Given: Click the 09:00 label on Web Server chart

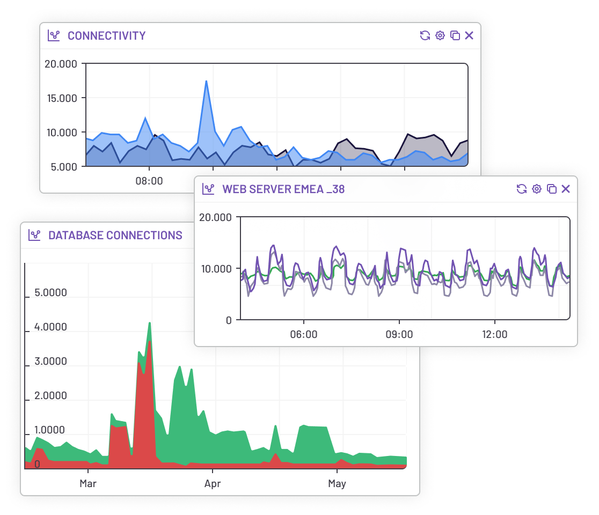Looking at the screenshot, I should (x=399, y=334).
